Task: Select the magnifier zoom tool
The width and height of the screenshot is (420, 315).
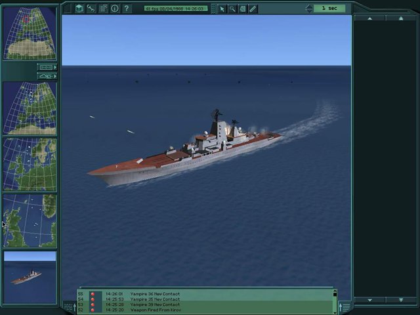Action: [x=232, y=9]
